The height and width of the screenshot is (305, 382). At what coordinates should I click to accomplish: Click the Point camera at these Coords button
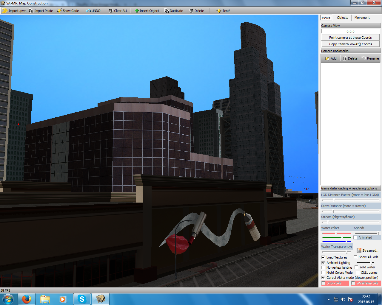350,38
